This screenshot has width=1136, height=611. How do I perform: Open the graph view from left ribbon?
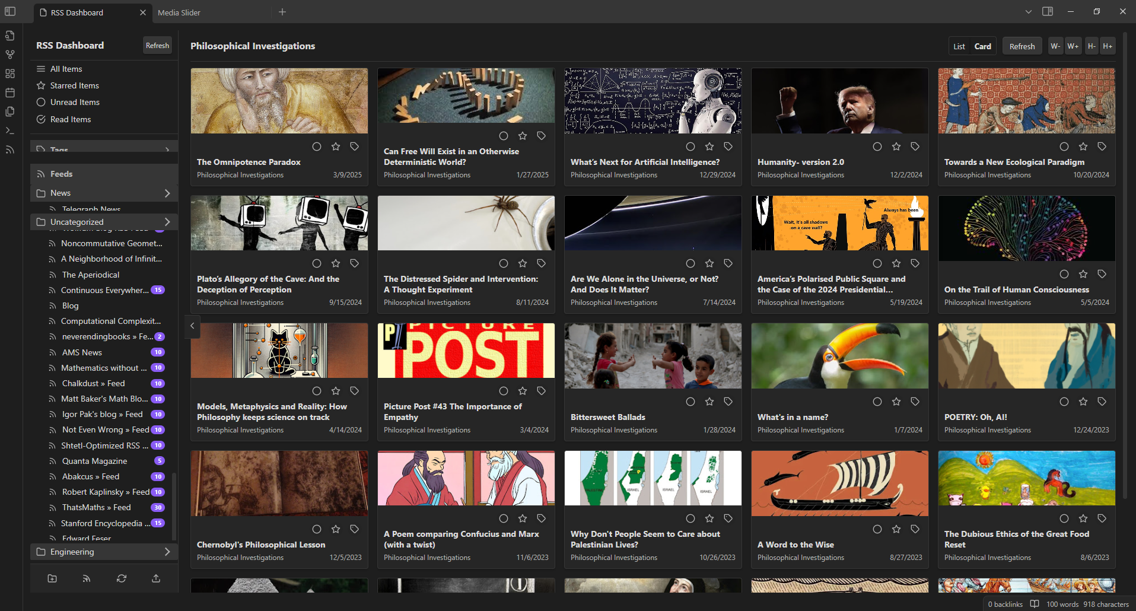pyautogui.click(x=10, y=55)
